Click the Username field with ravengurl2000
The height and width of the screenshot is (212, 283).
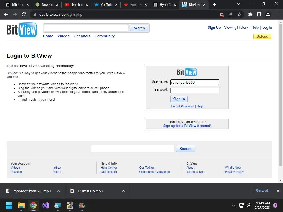tap(195, 82)
